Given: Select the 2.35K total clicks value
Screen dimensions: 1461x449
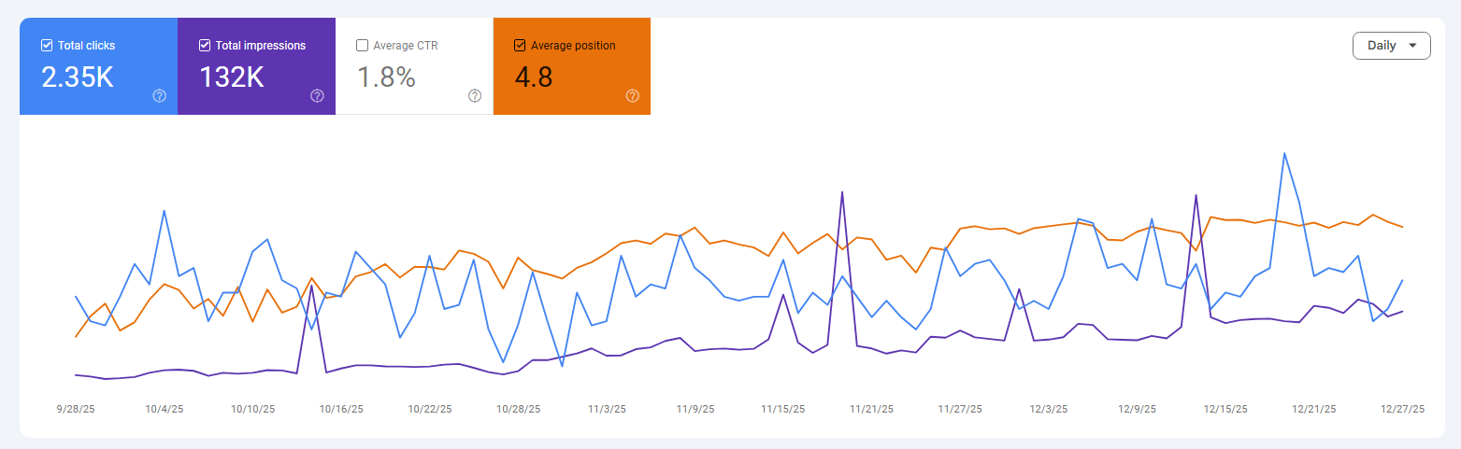Looking at the screenshot, I should [78, 77].
